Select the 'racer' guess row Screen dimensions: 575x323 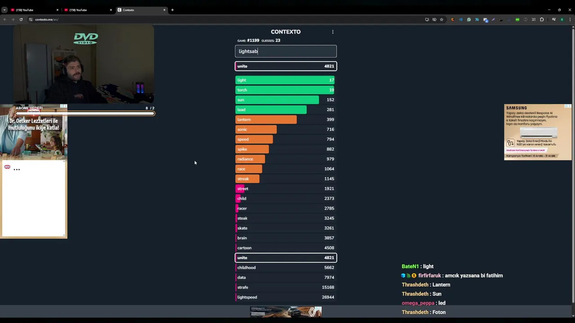click(x=286, y=208)
